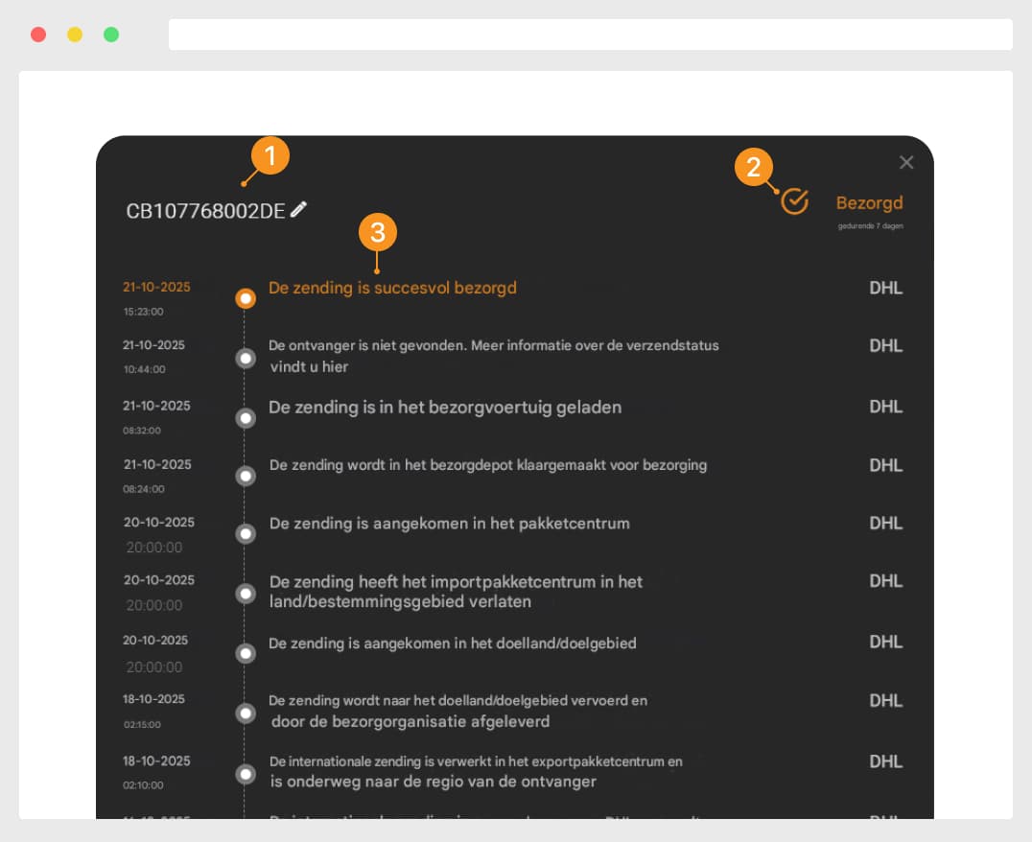Viewport: 1032px width, 842px height.
Task: Click 'Meer informatie over de verzendstatus' text
Action: pyautogui.click(x=596, y=345)
